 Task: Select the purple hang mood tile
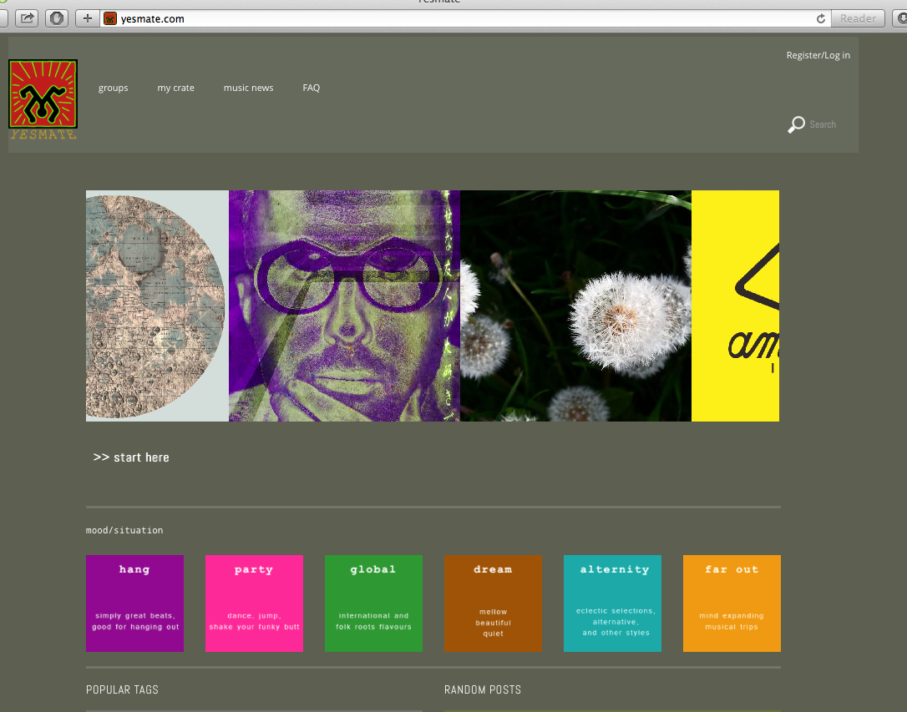point(134,603)
